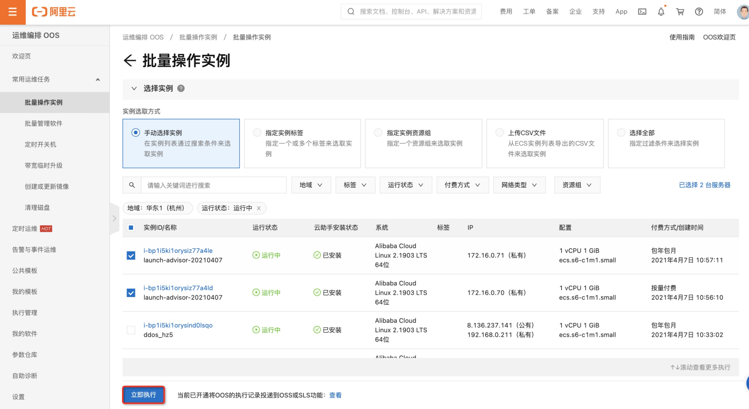Screen dimensions: 749x409
Task: Toggle the select-all header checkbox
Action: pyautogui.click(x=131, y=228)
